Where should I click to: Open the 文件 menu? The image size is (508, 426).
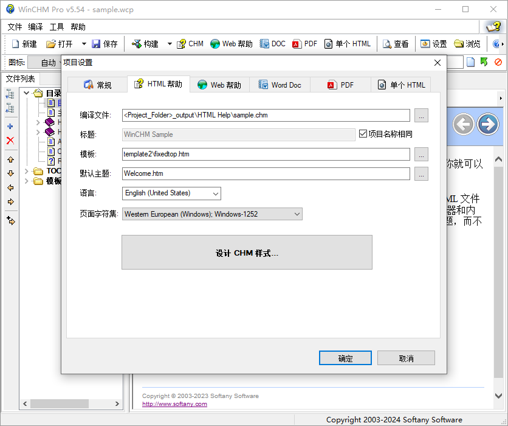[15, 27]
